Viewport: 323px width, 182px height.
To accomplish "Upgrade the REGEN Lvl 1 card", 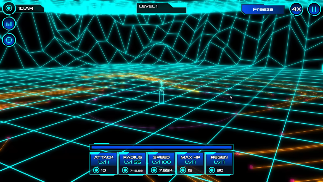I will [x=219, y=163].
